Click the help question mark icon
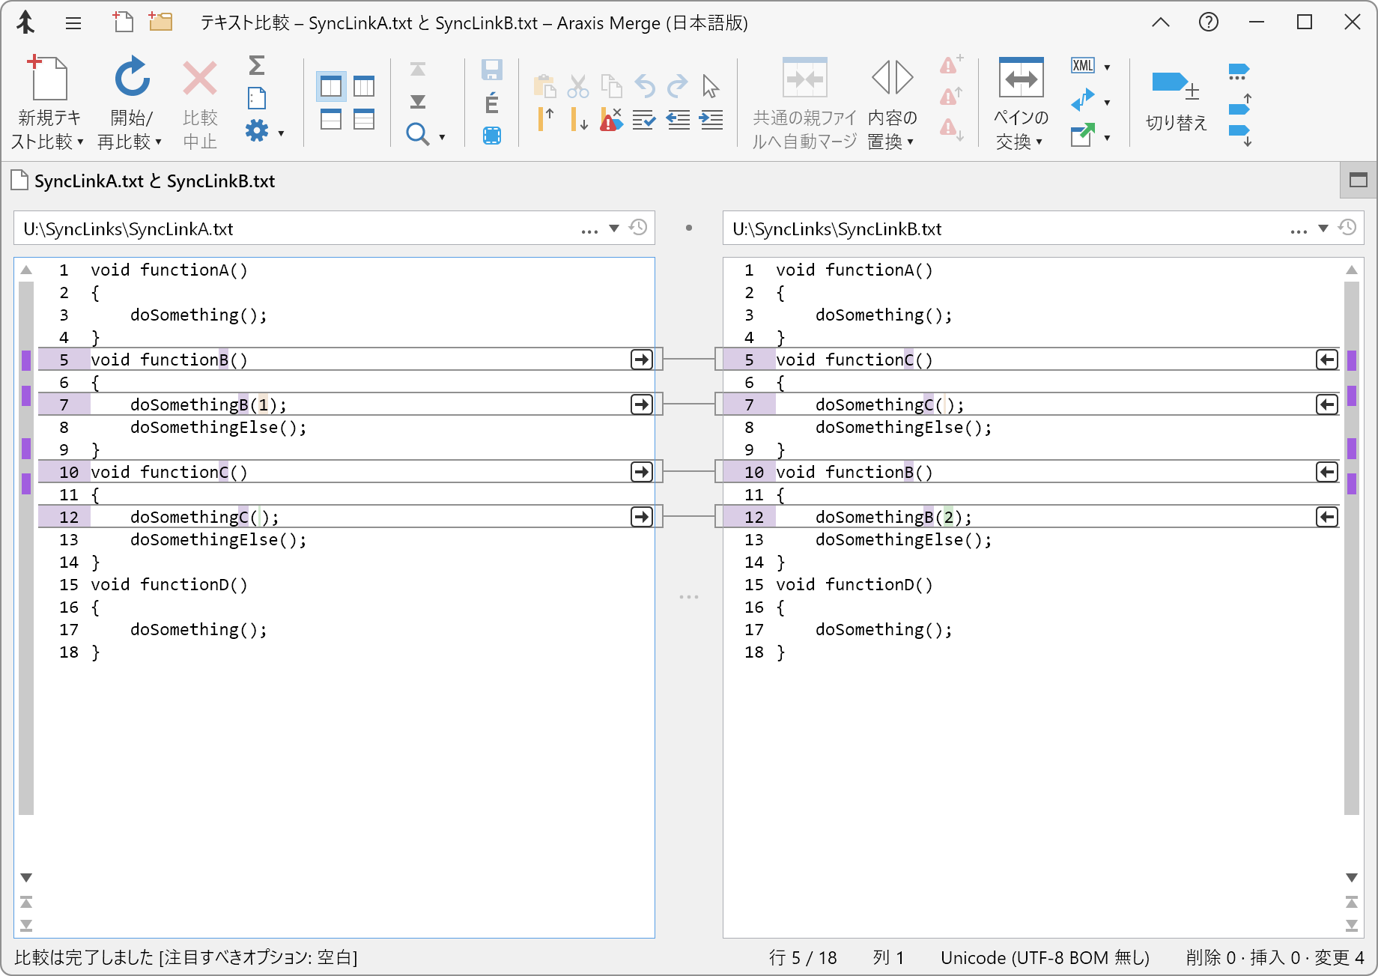1378x976 pixels. tap(1208, 22)
